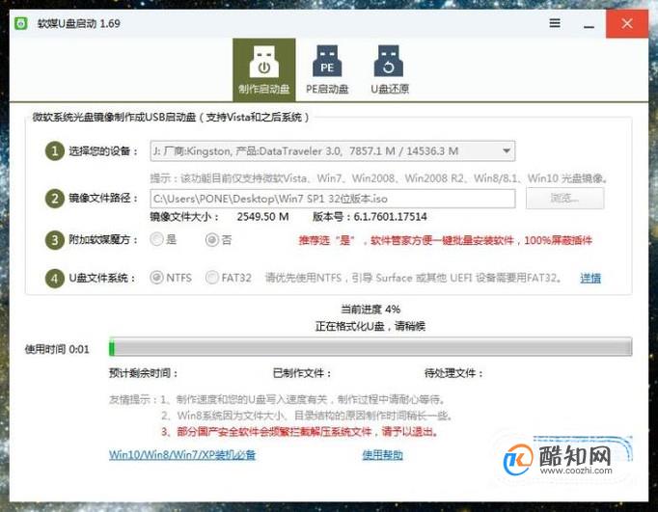658x512 pixels.
Task: Open the hamburger menu icon
Action: tap(555, 23)
